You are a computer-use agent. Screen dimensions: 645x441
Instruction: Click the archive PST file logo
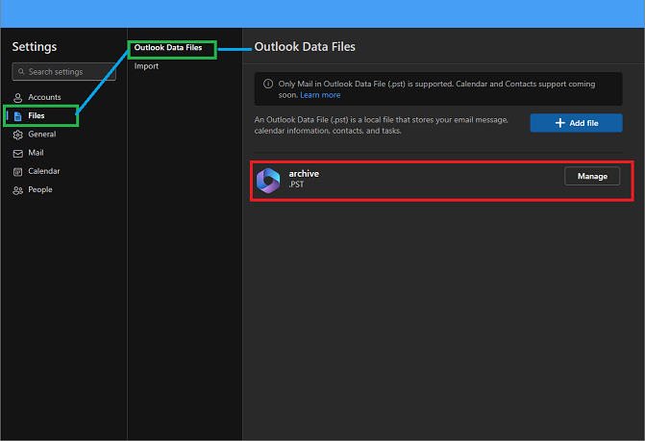point(268,181)
